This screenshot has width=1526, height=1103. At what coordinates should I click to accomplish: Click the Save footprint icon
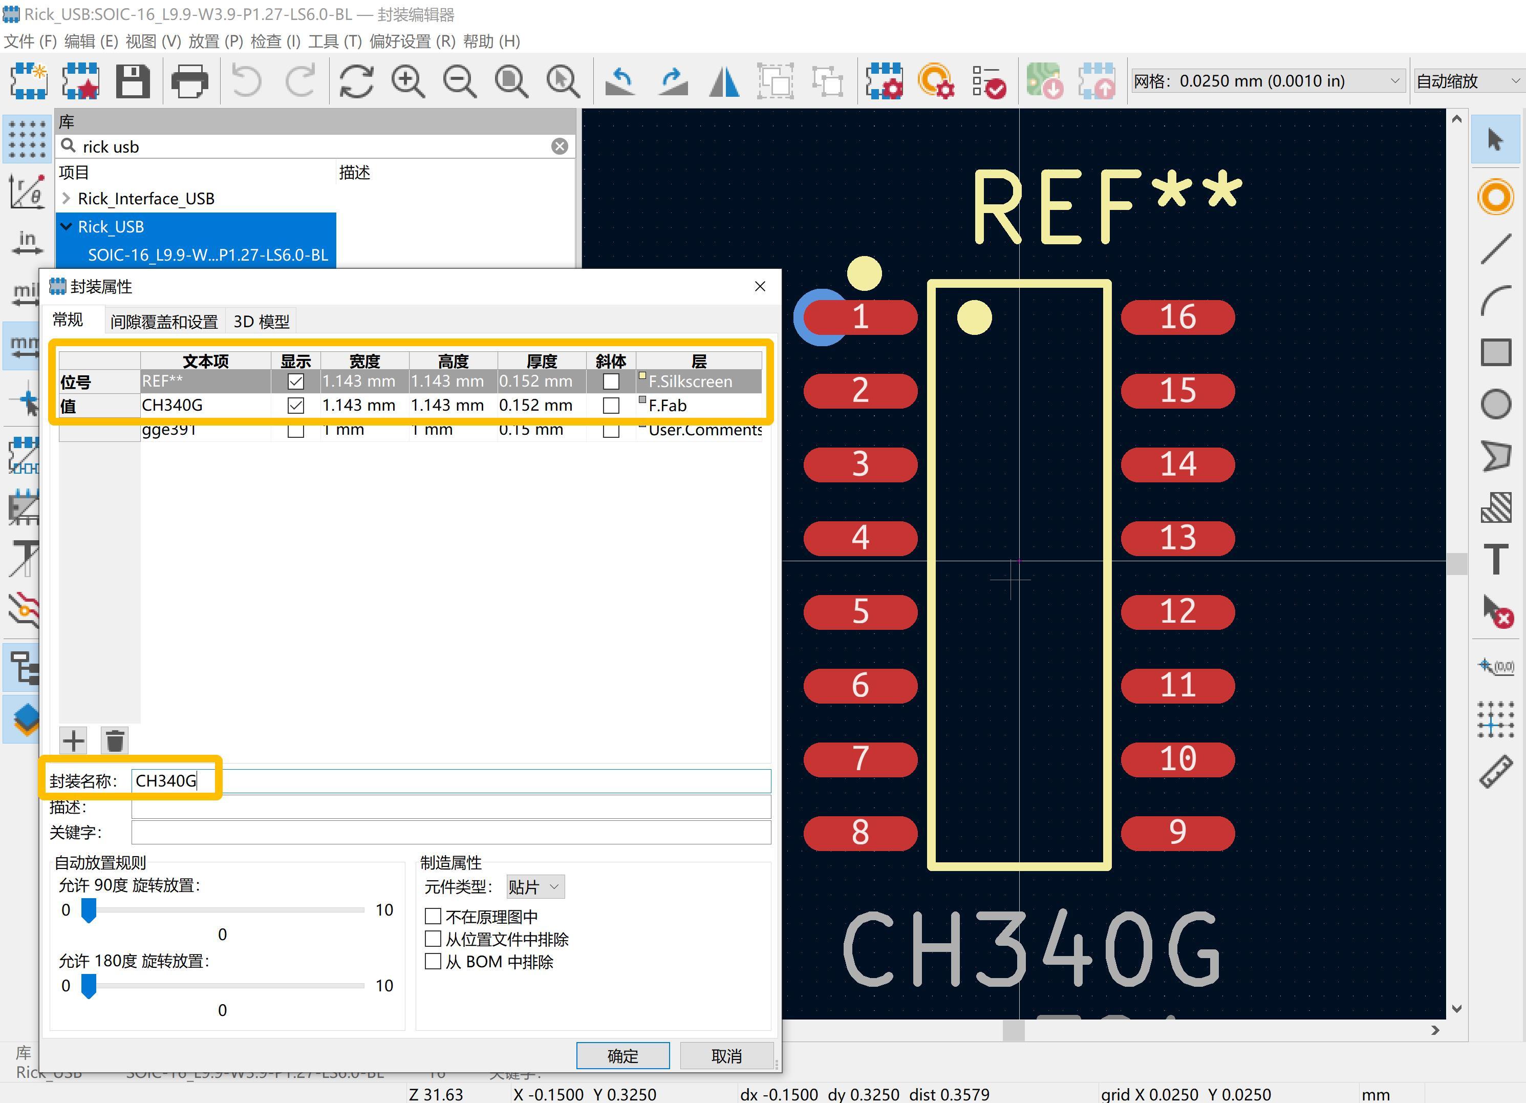click(133, 81)
